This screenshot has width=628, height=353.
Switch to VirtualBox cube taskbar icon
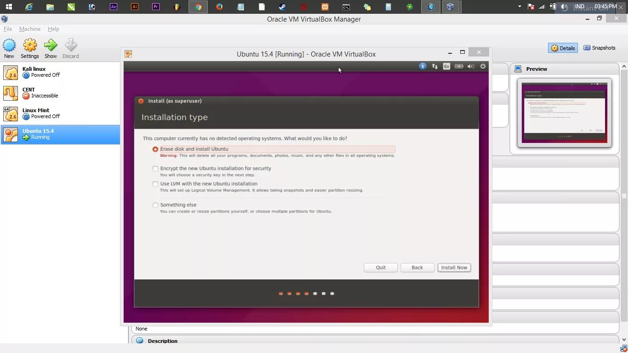pos(451,7)
